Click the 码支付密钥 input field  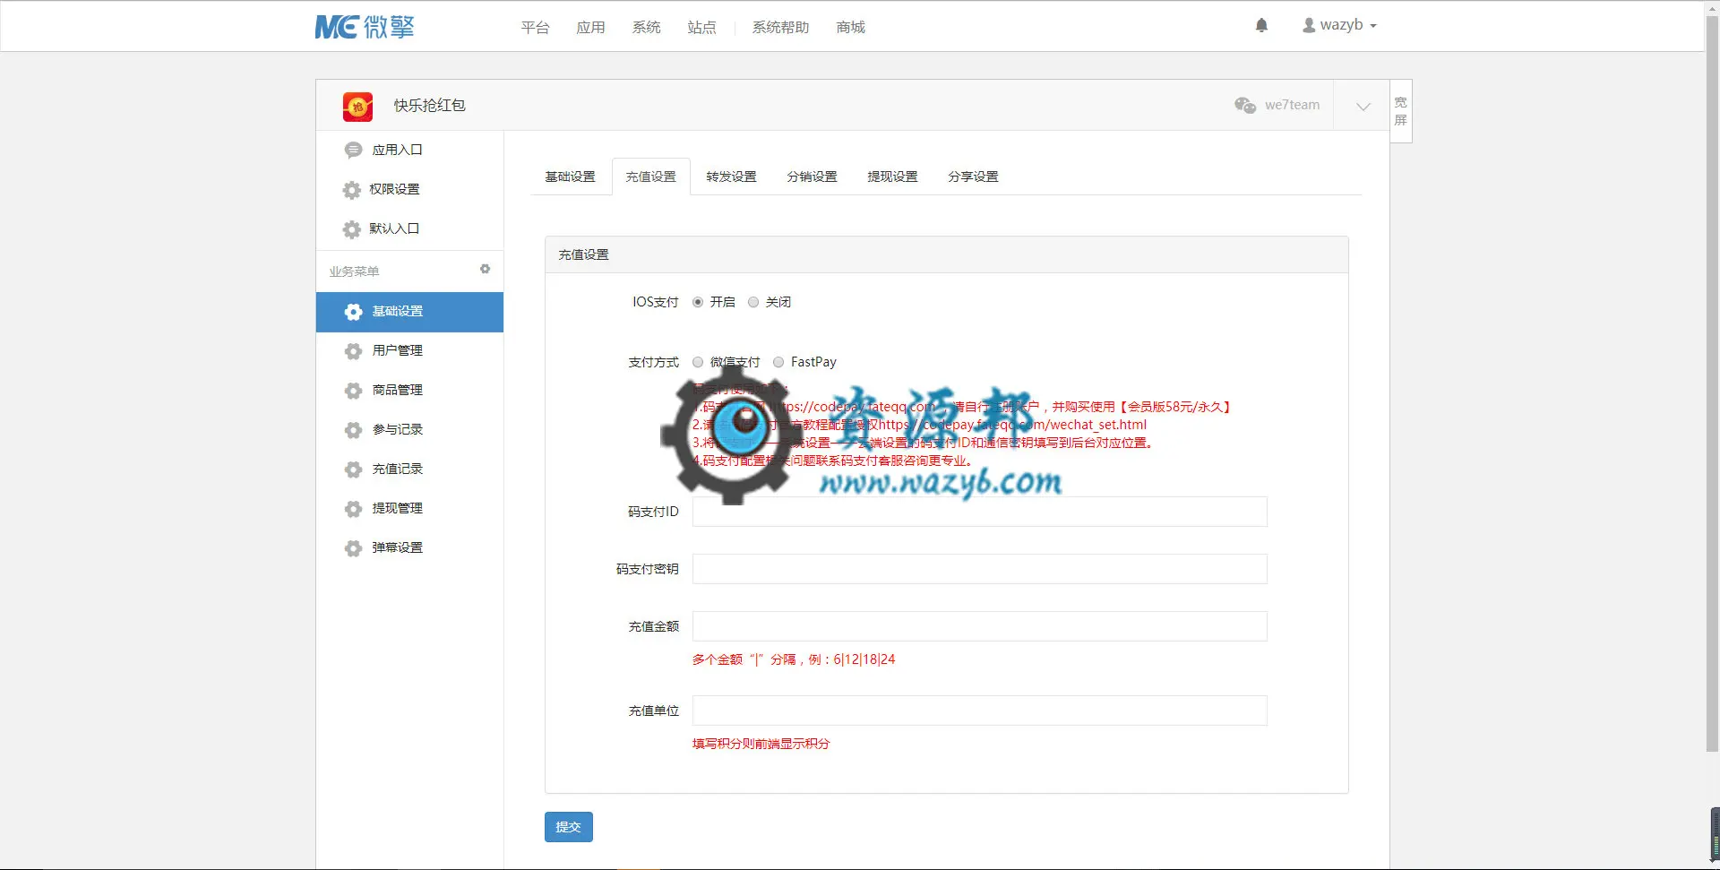tap(979, 569)
